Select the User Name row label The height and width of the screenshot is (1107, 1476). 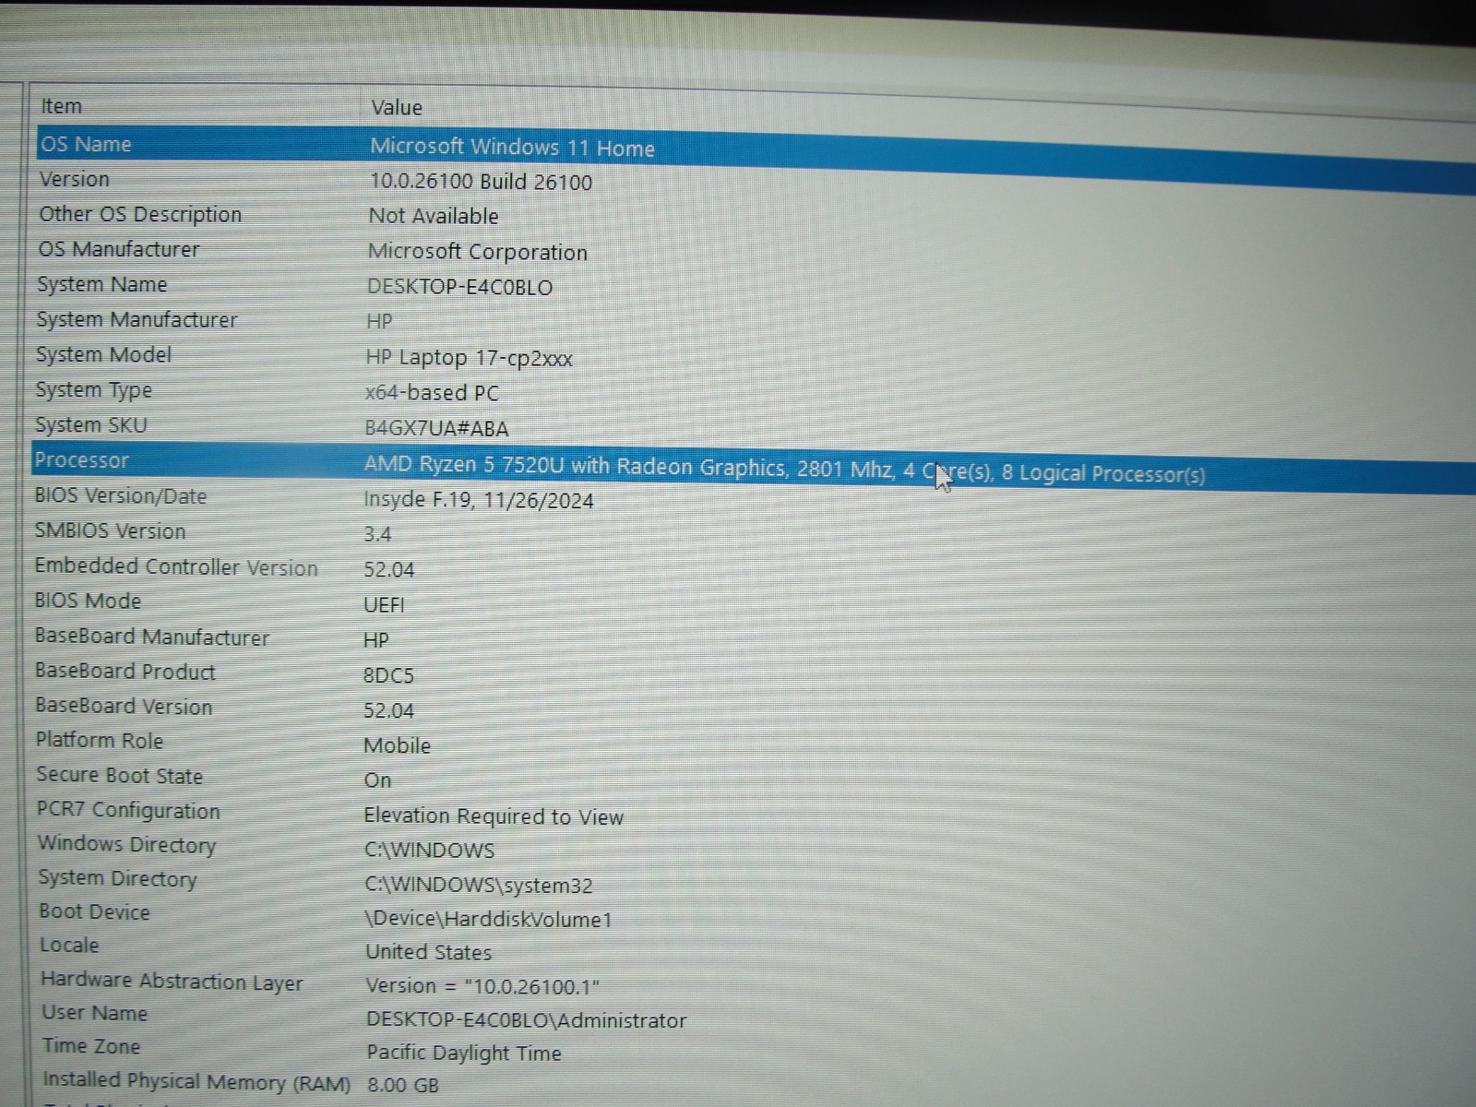pyautogui.click(x=94, y=1013)
